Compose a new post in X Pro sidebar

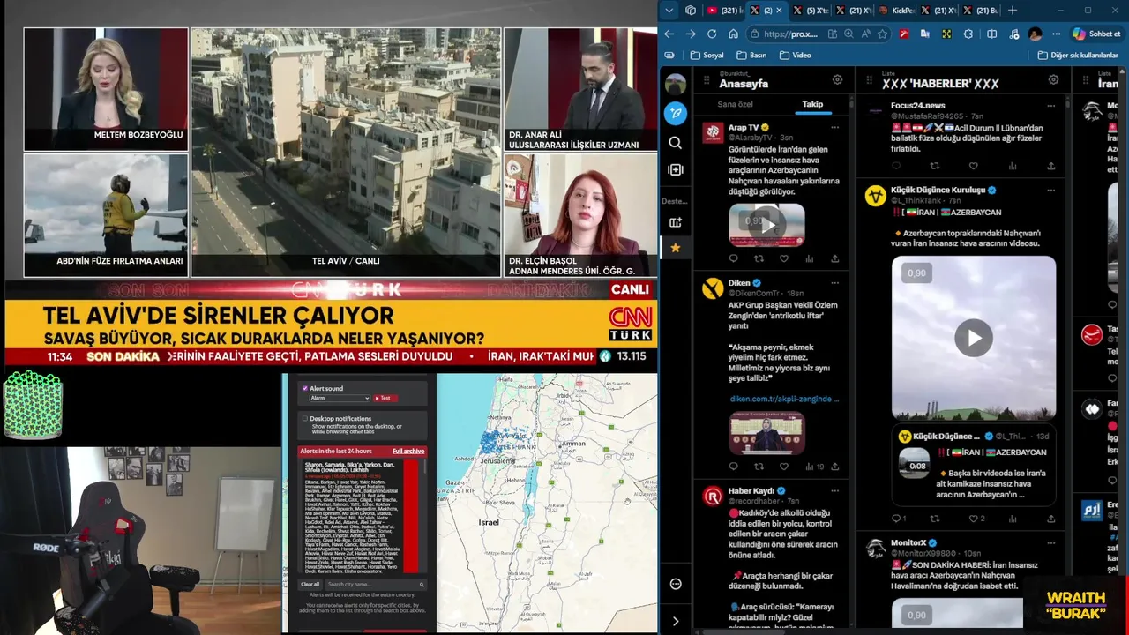tap(676, 113)
